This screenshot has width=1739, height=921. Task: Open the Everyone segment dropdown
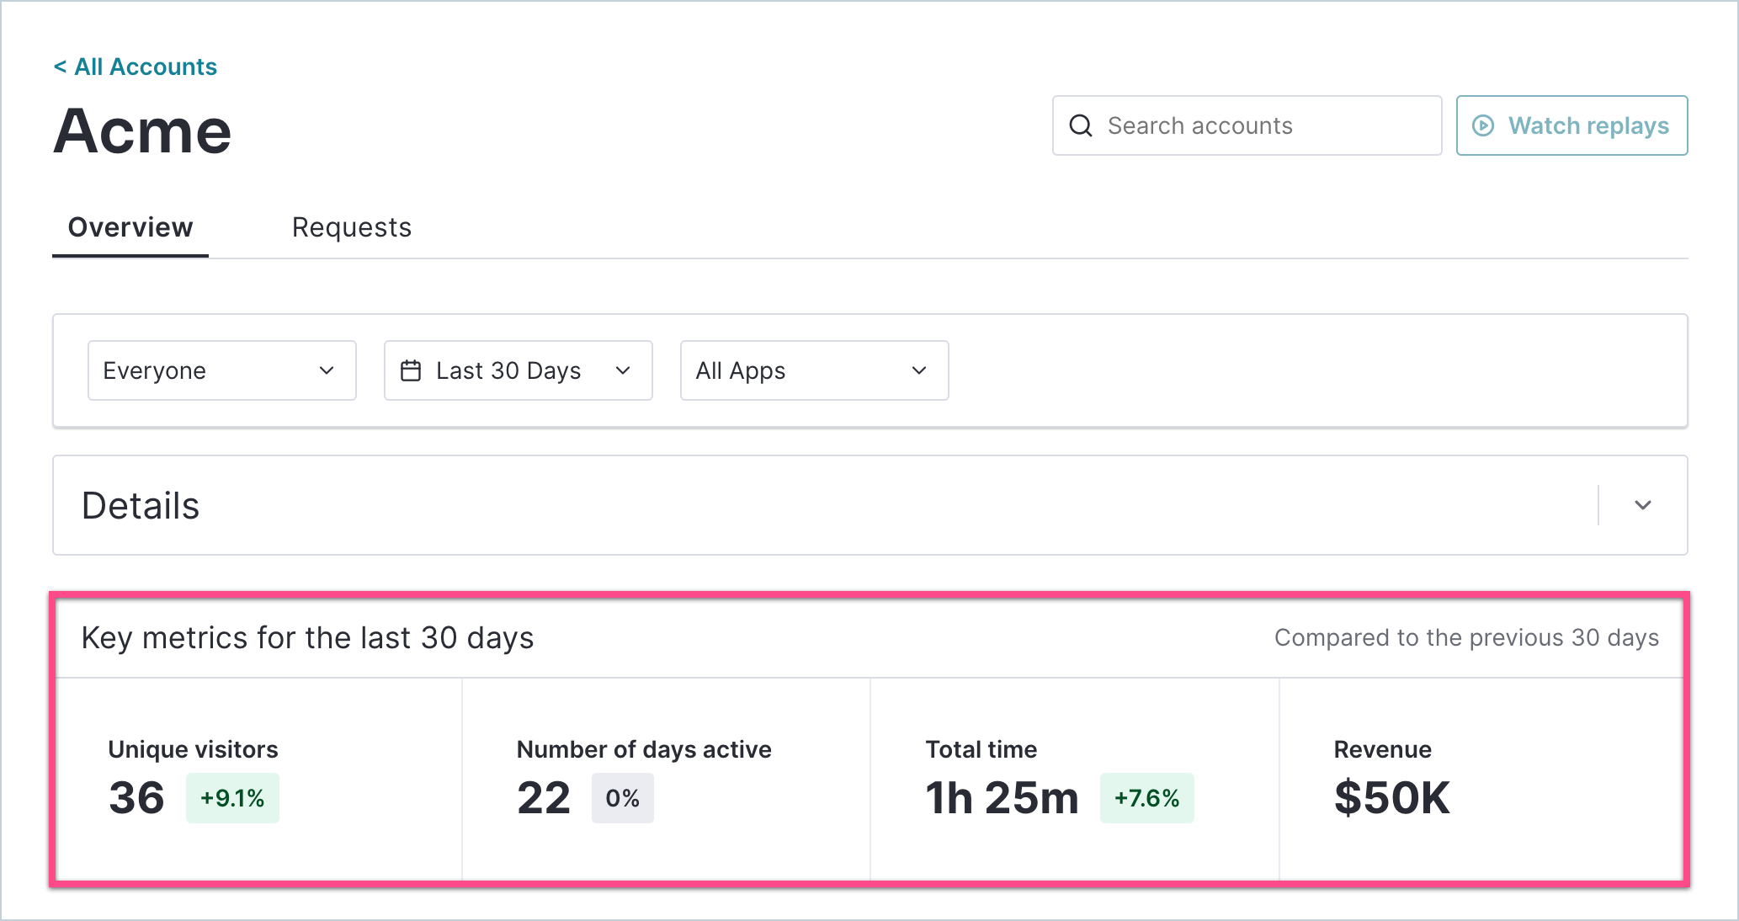pyautogui.click(x=222, y=370)
